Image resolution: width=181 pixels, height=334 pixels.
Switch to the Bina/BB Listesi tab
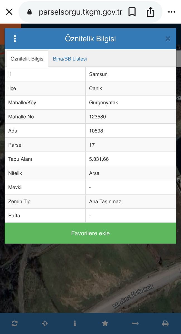(x=70, y=59)
